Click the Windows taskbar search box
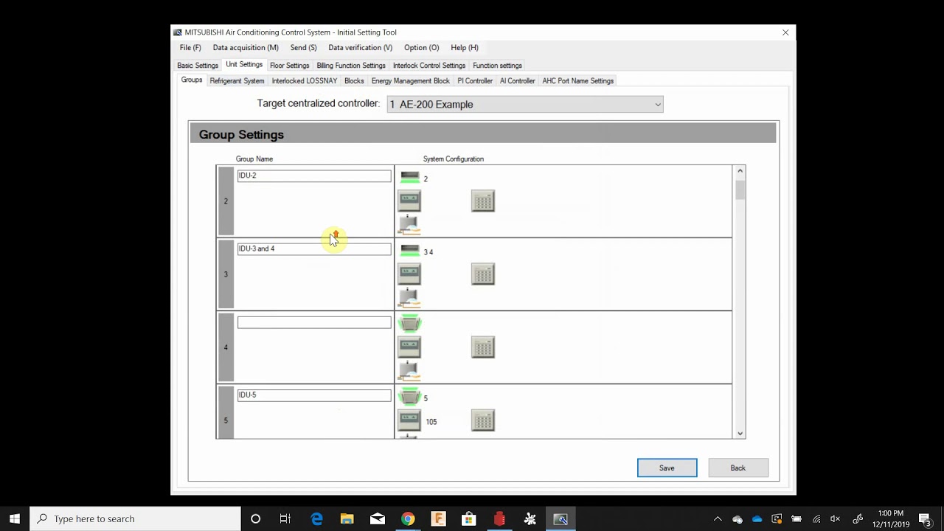The width and height of the screenshot is (944, 531). [x=135, y=518]
